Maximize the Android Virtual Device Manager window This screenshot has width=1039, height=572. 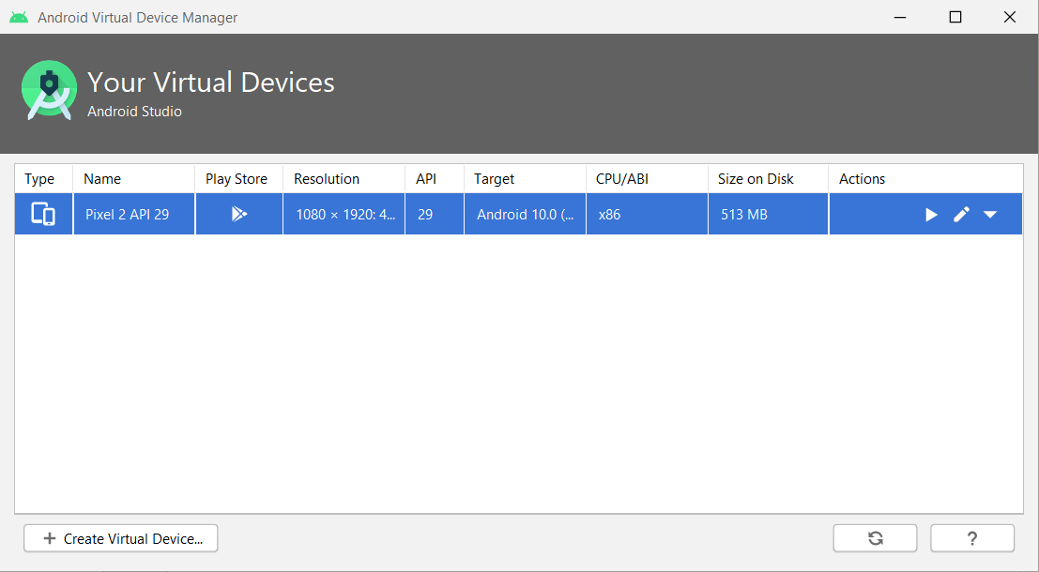955,17
